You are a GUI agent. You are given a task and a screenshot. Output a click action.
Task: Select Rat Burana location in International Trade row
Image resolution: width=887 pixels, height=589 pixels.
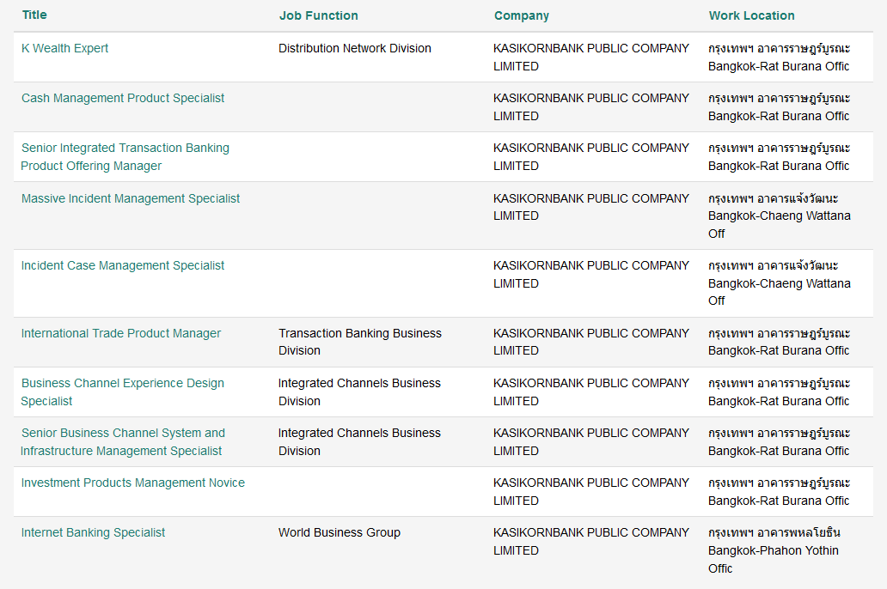coord(779,342)
